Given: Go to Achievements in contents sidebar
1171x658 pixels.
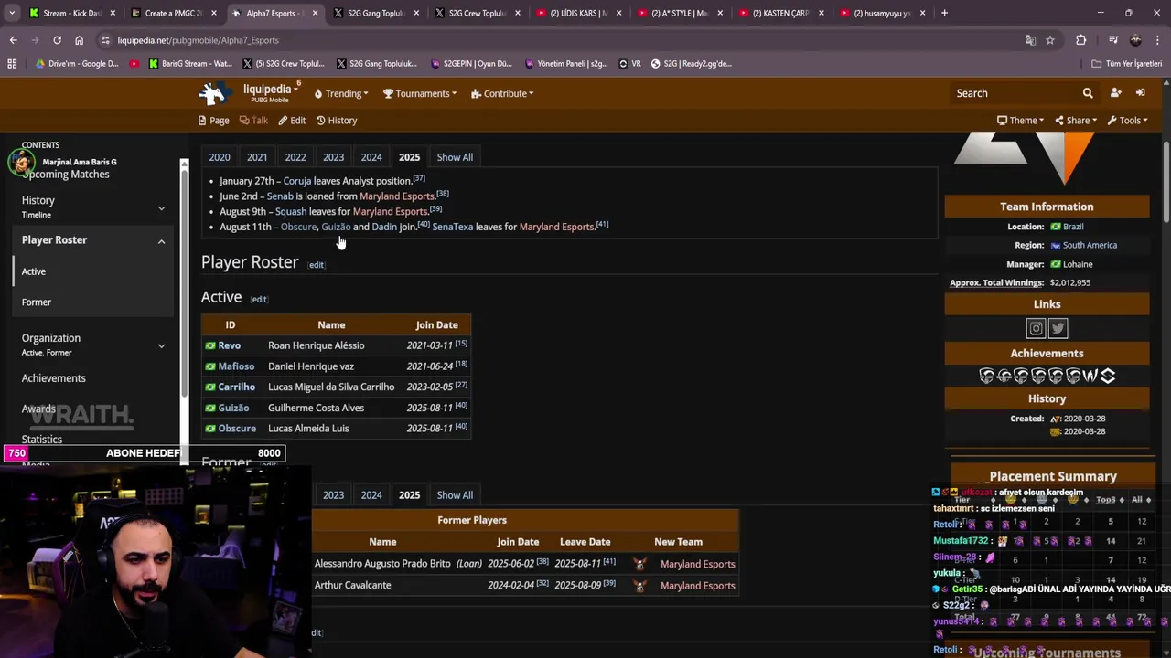Looking at the screenshot, I should pyautogui.click(x=54, y=378).
